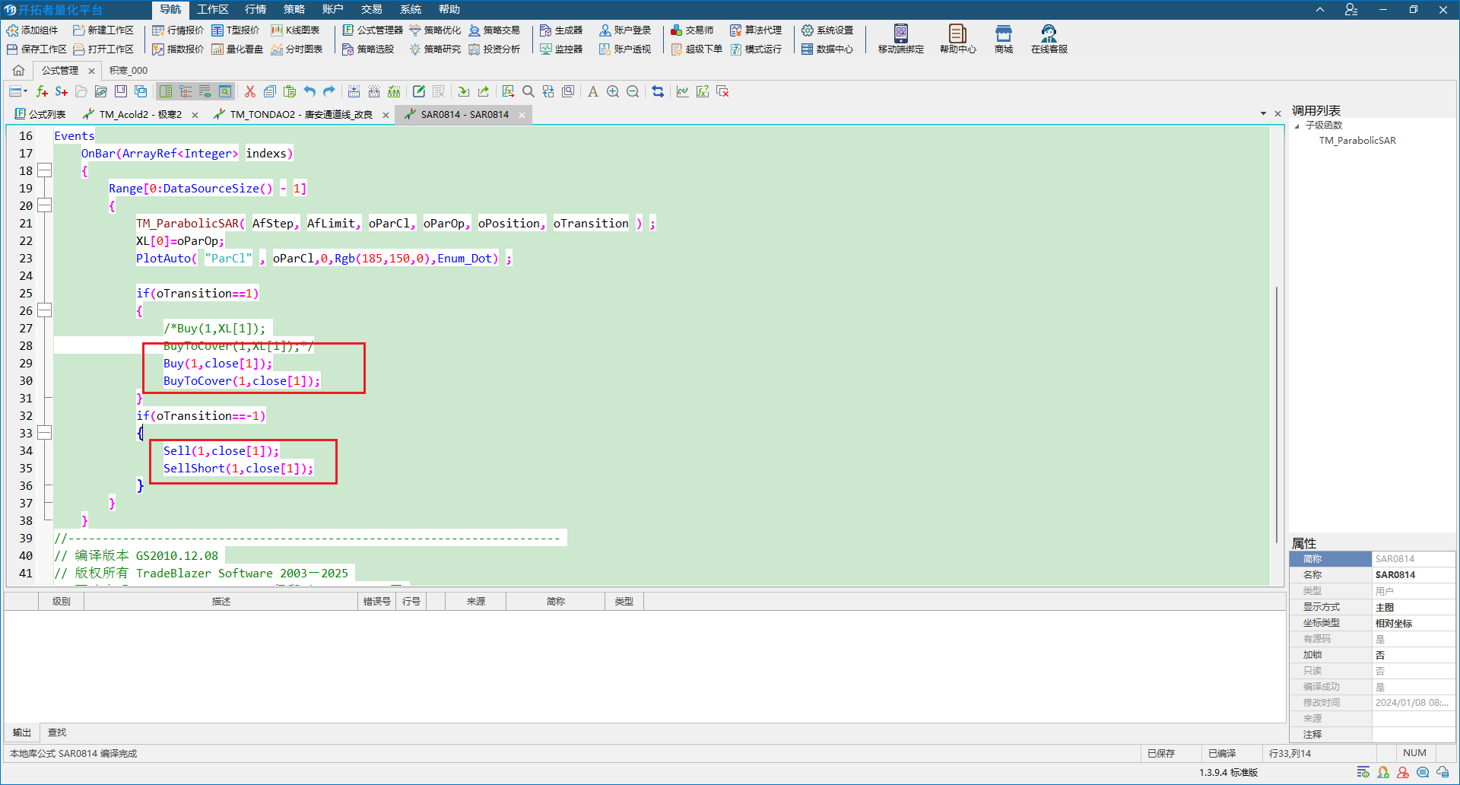Screen dimensions: 1460x785
Task: Collapse code fold at line 18
Action: (45, 170)
